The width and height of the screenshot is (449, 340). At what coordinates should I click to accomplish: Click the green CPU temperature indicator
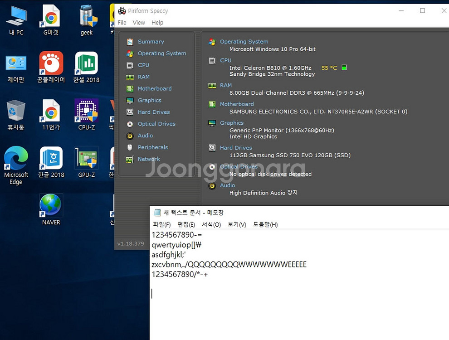(x=344, y=68)
